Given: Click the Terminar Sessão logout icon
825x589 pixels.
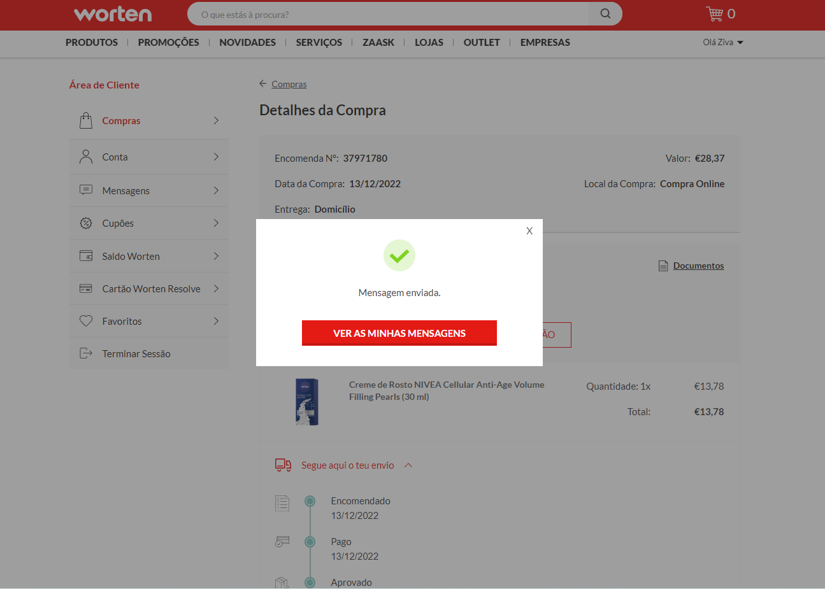Looking at the screenshot, I should pyautogui.click(x=86, y=353).
